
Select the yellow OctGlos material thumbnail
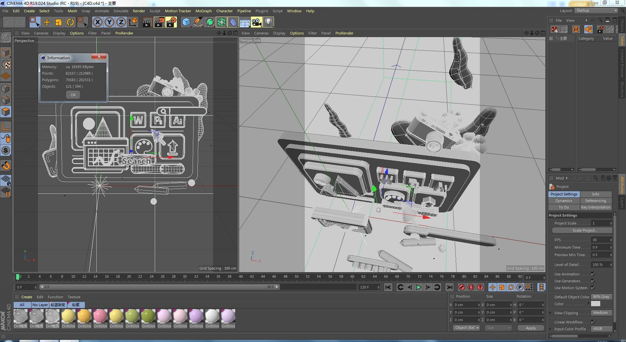tap(68, 316)
